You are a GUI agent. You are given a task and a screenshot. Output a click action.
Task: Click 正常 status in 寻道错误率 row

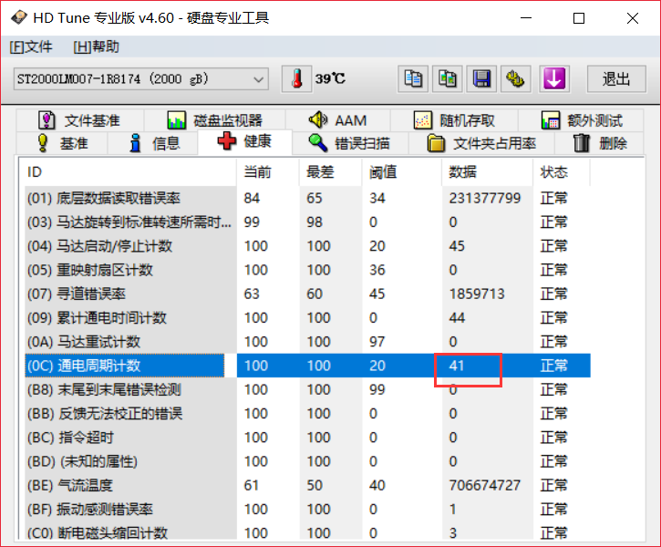[554, 294]
